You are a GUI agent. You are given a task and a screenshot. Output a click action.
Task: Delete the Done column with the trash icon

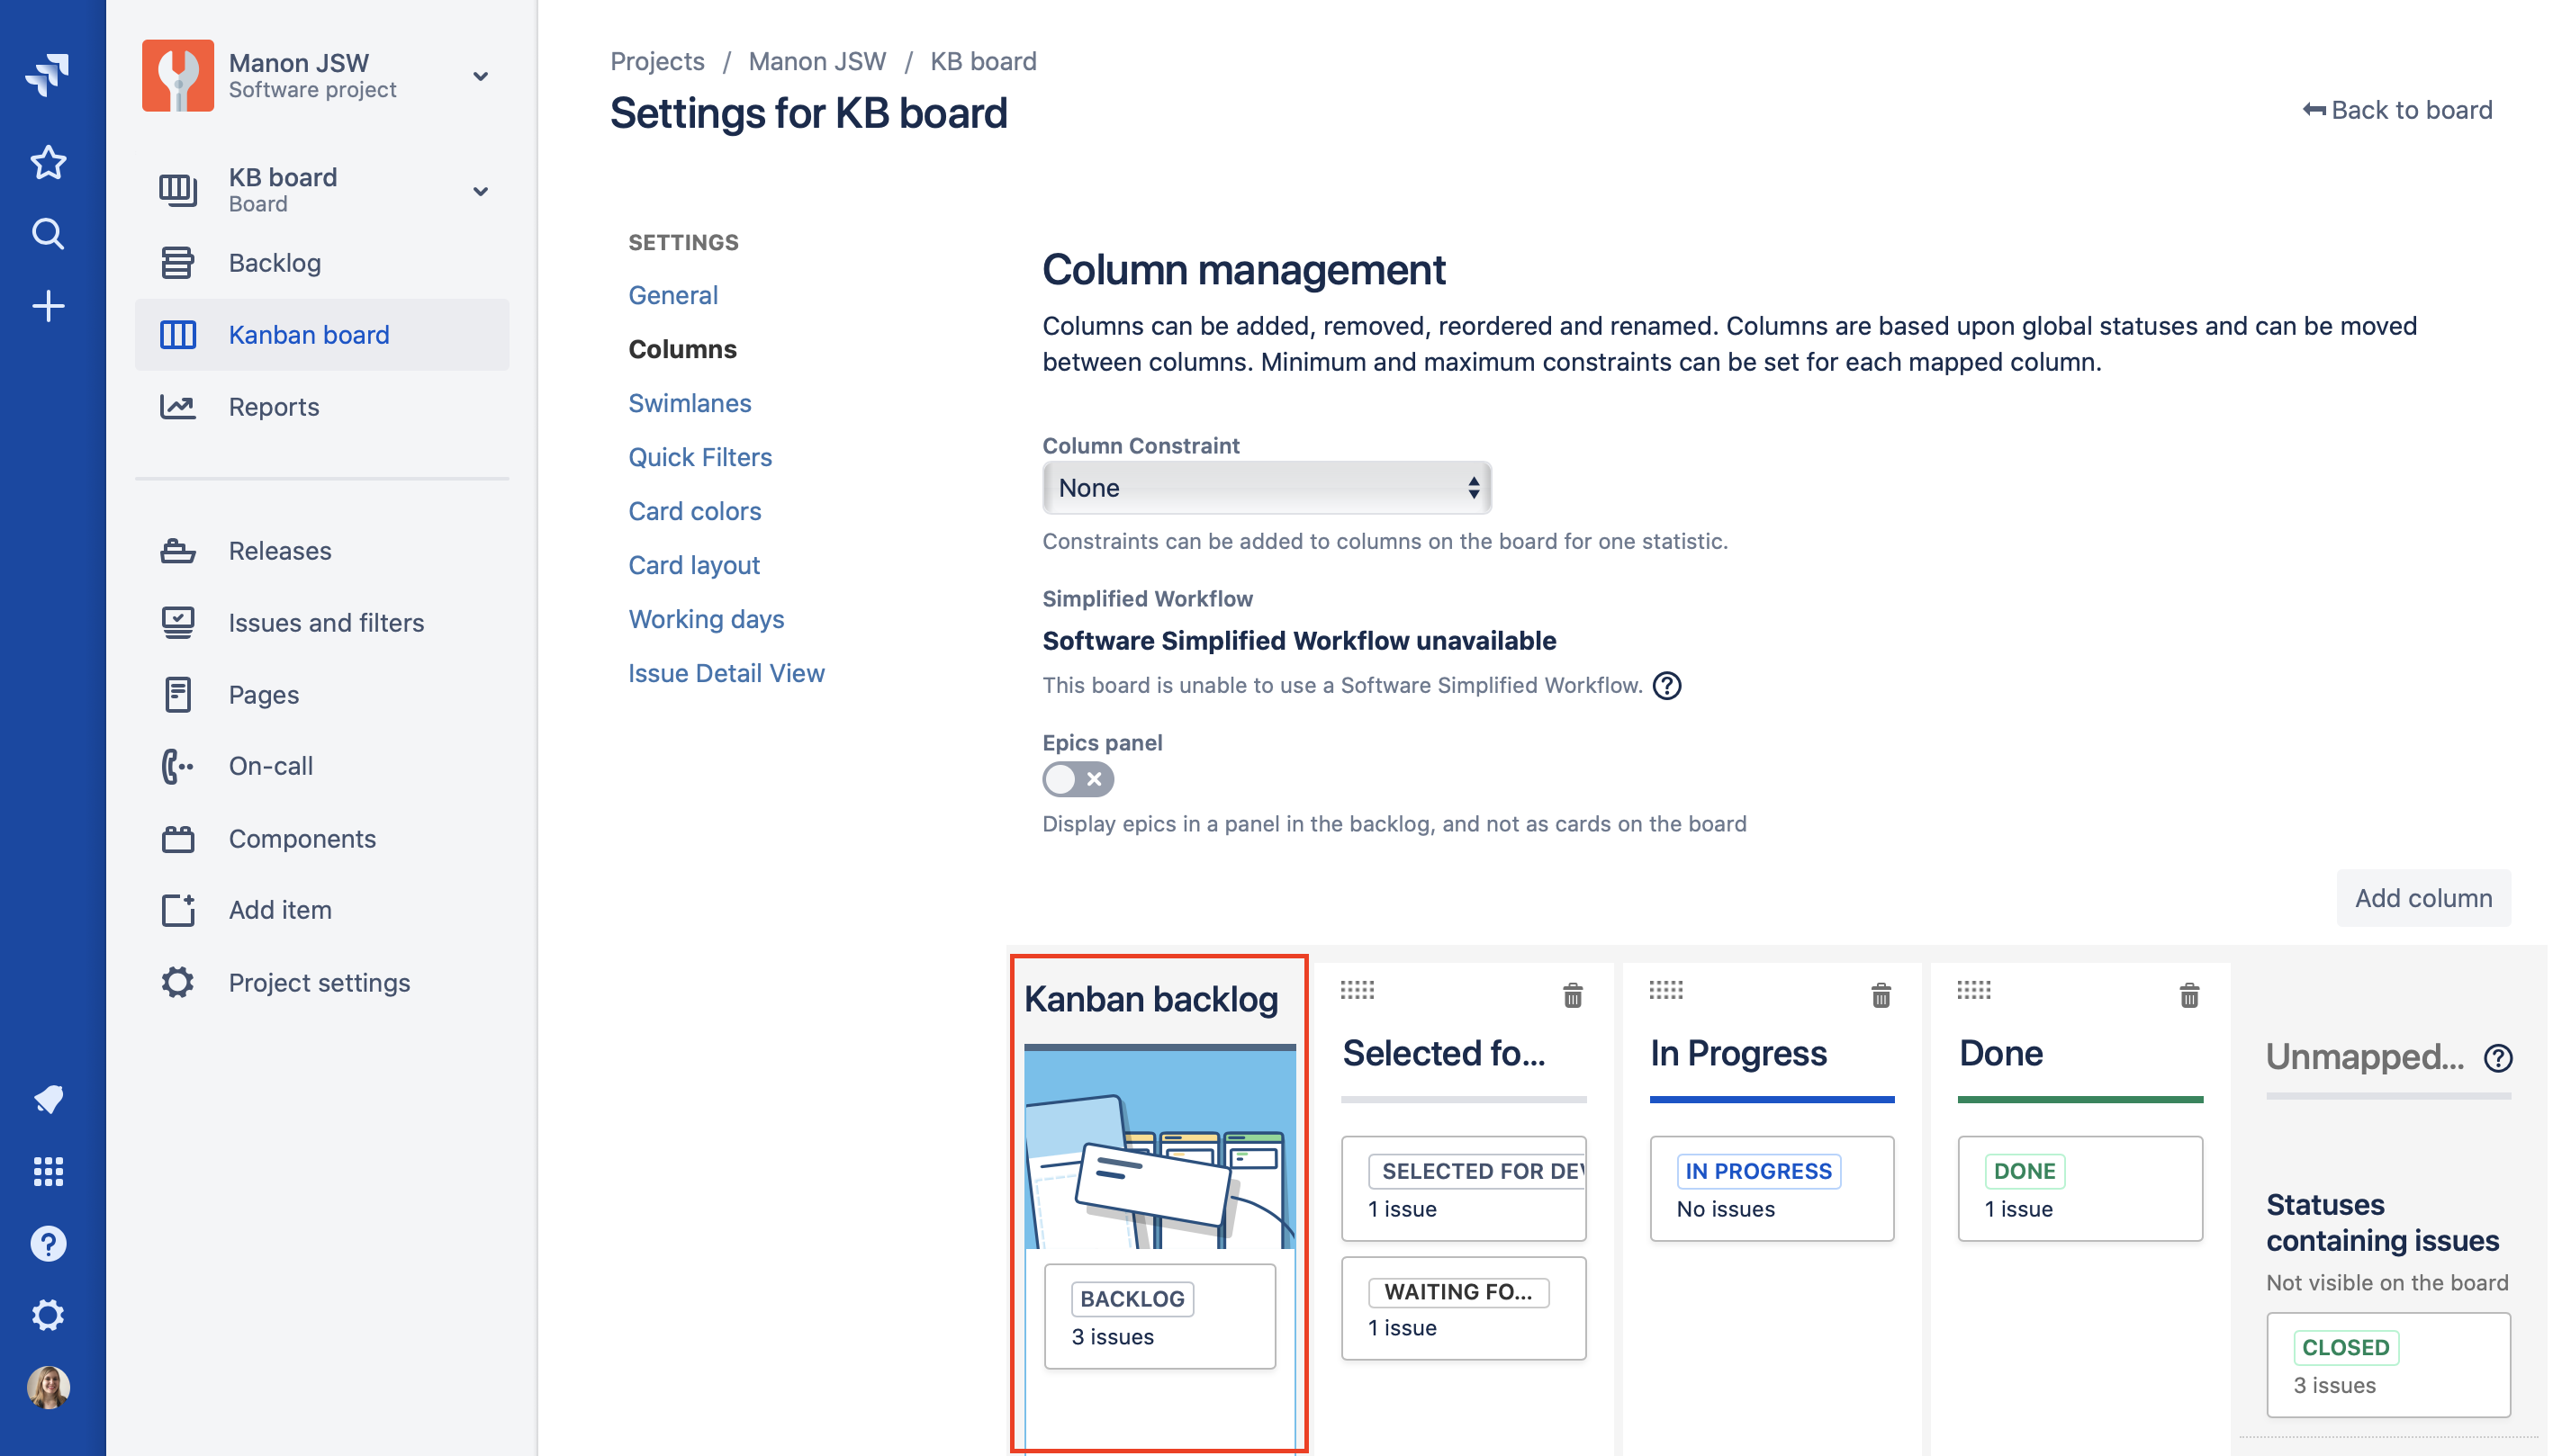pyautogui.click(x=2188, y=995)
